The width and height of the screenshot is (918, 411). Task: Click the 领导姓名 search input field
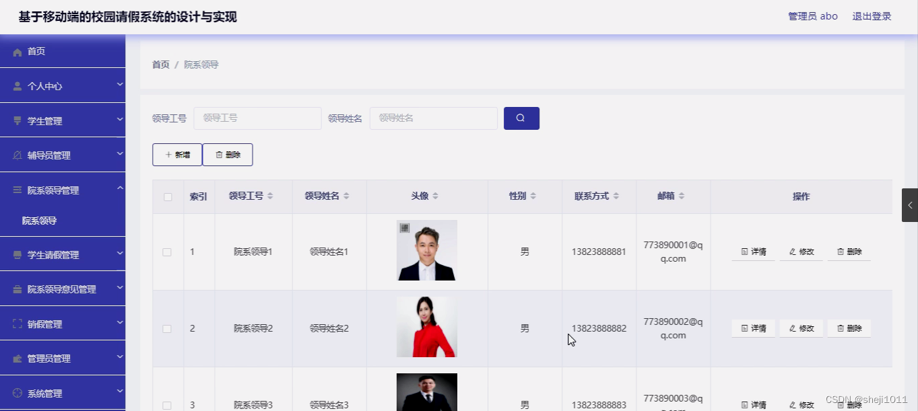433,118
